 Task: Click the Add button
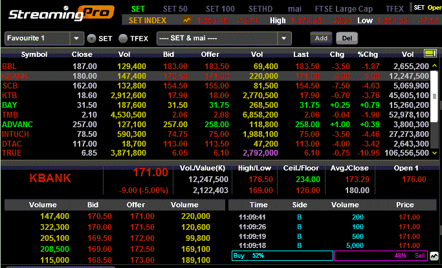pyautogui.click(x=321, y=38)
